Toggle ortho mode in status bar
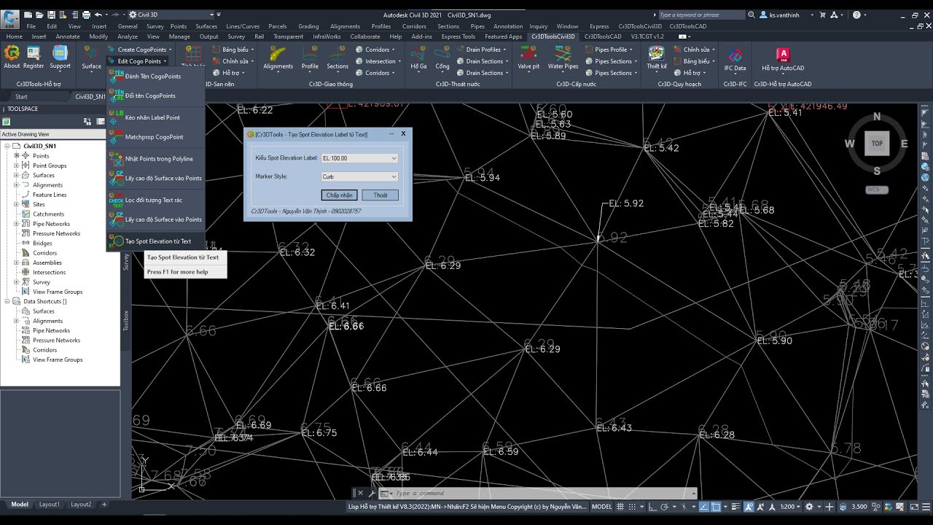Screen dimensions: 933x525 point(654,506)
